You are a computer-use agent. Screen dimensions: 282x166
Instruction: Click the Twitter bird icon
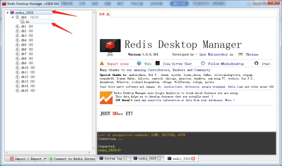tap(203, 63)
